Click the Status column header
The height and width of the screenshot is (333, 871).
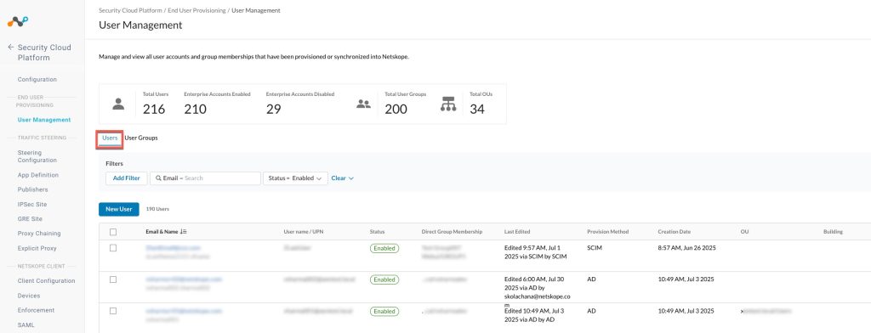tap(377, 231)
